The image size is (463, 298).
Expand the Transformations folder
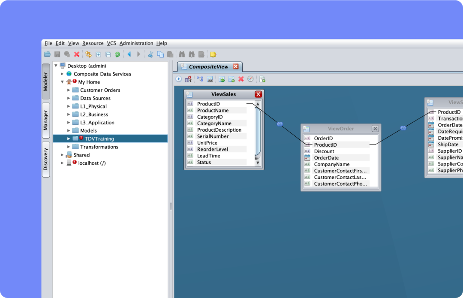point(69,147)
